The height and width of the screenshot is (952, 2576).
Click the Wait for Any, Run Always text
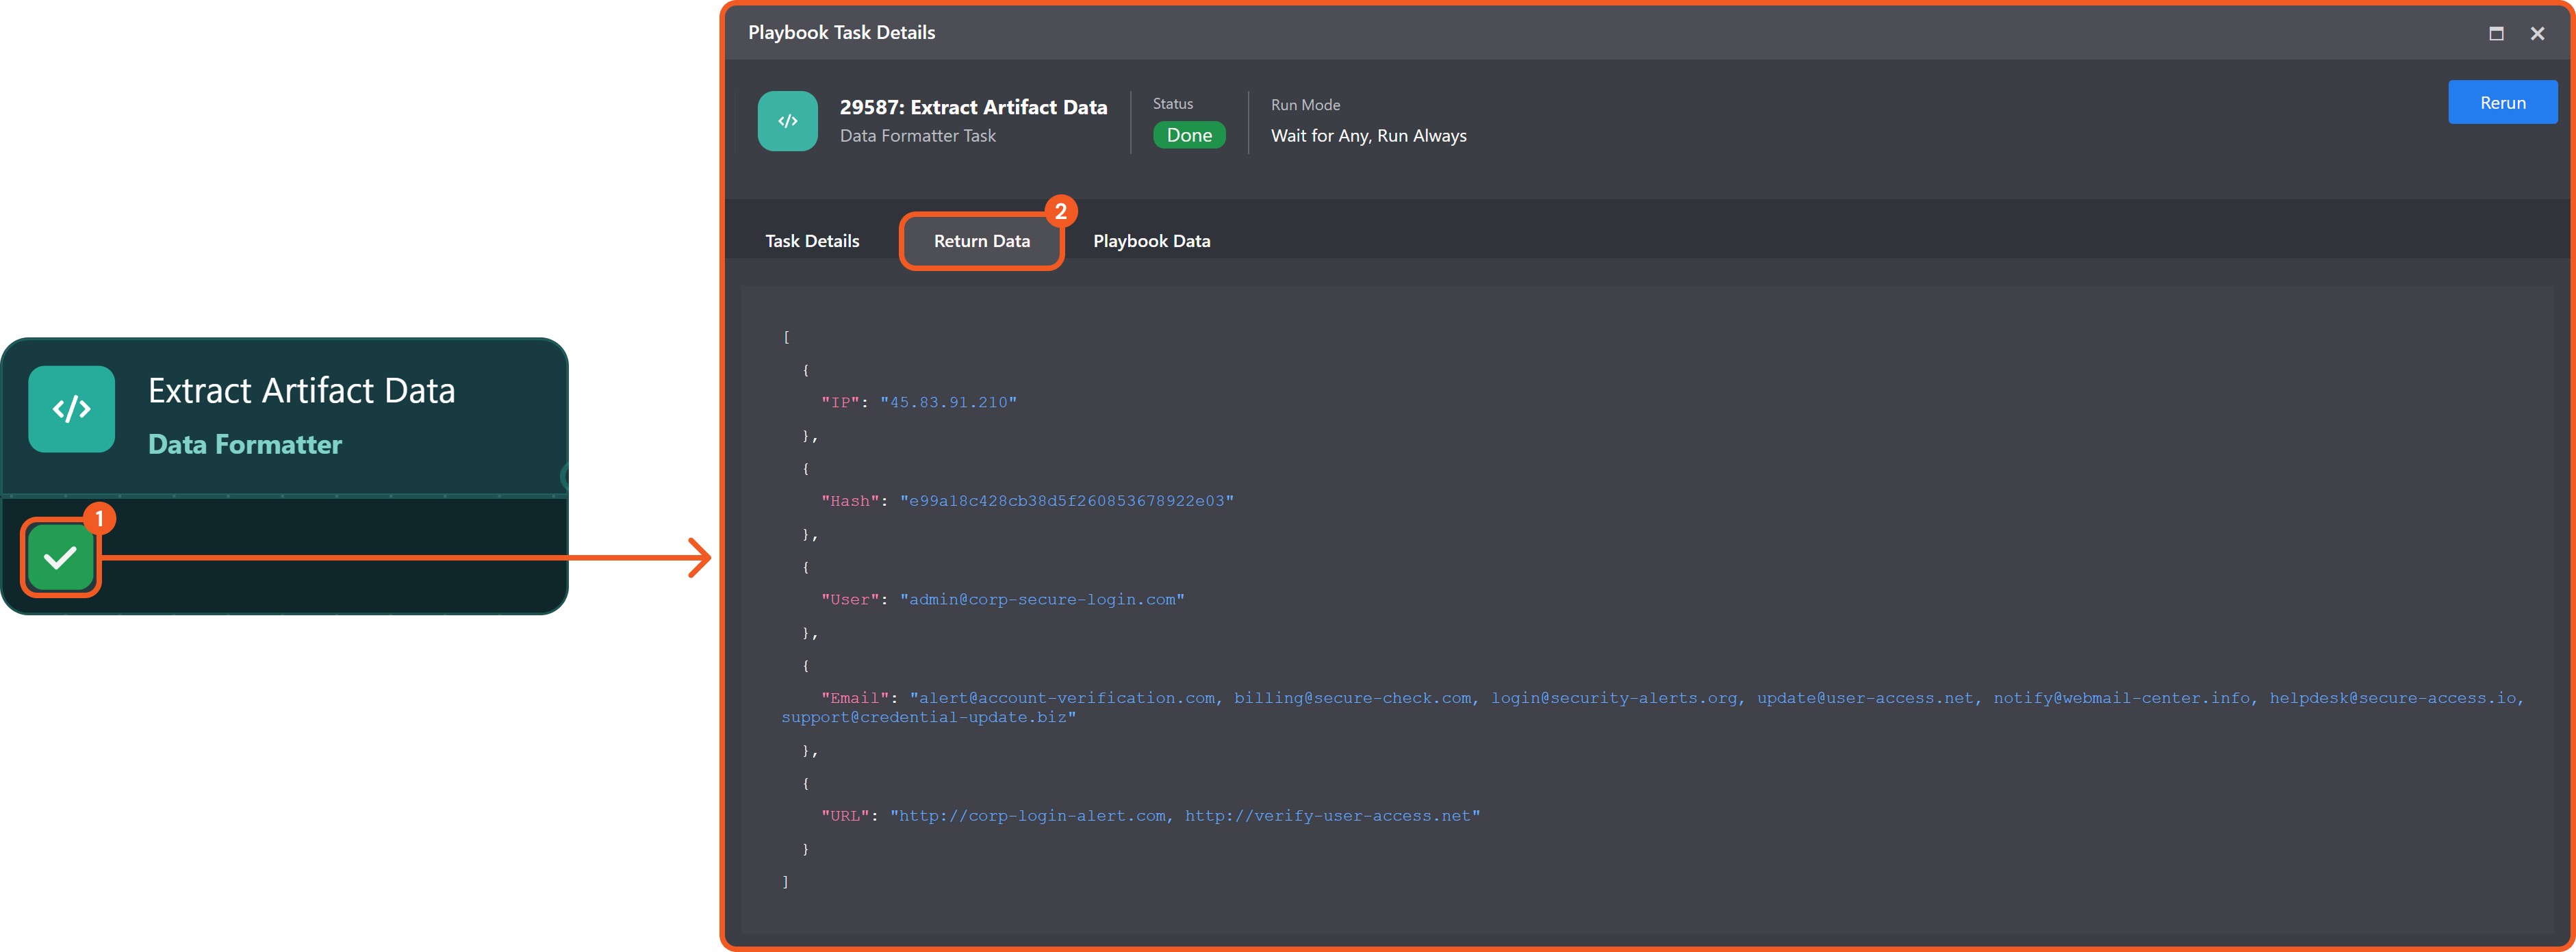(x=1368, y=136)
